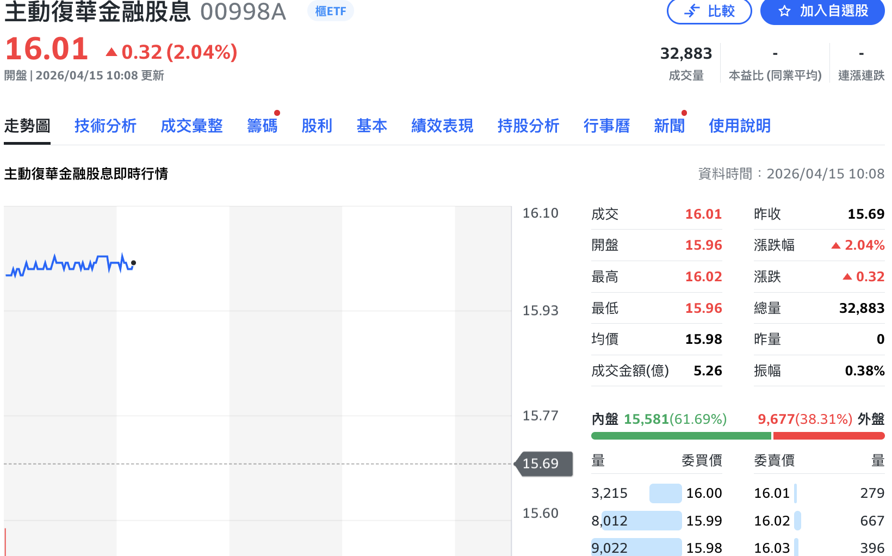Open the 行事曆 tab
892x556 pixels.
(x=606, y=126)
